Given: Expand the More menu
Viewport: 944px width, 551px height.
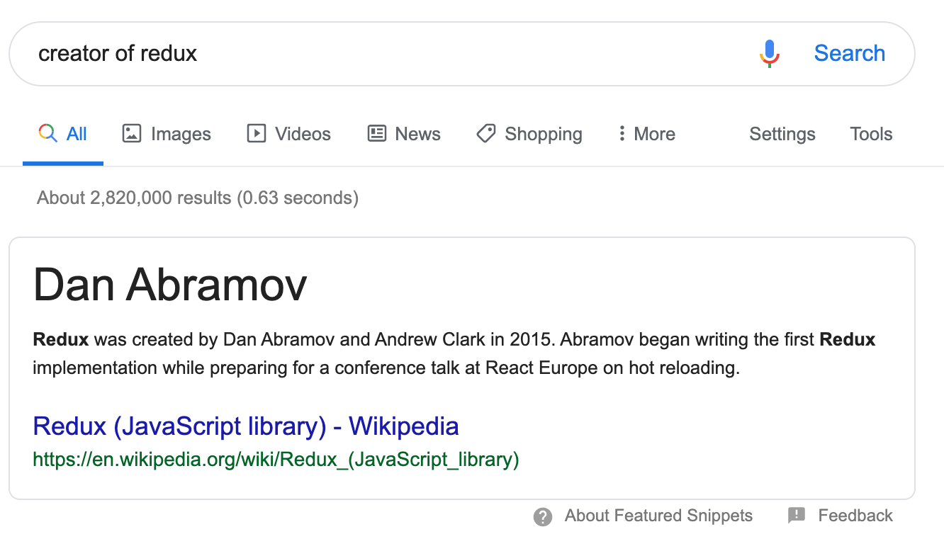Looking at the screenshot, I should click(646, 134).
